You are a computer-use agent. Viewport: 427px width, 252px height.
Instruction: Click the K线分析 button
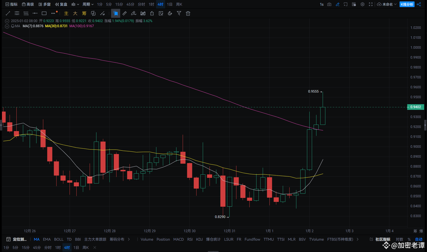407,4
